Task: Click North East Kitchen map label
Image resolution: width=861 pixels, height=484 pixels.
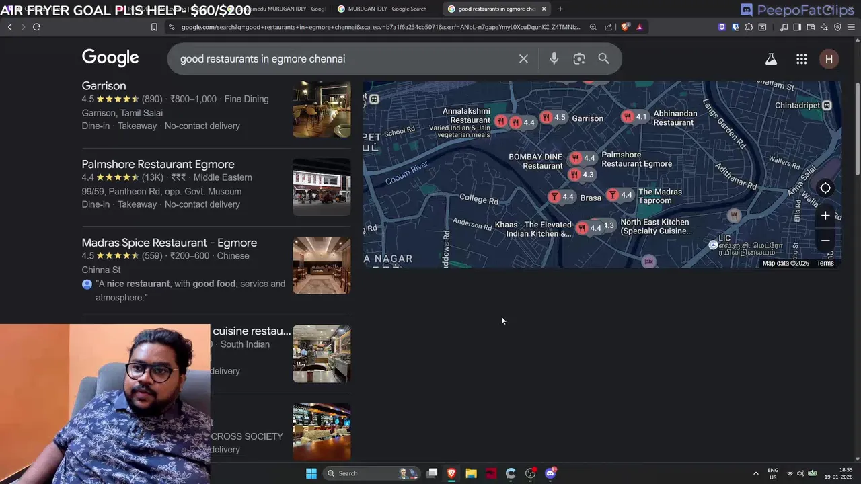Action: tap(655, 227)
